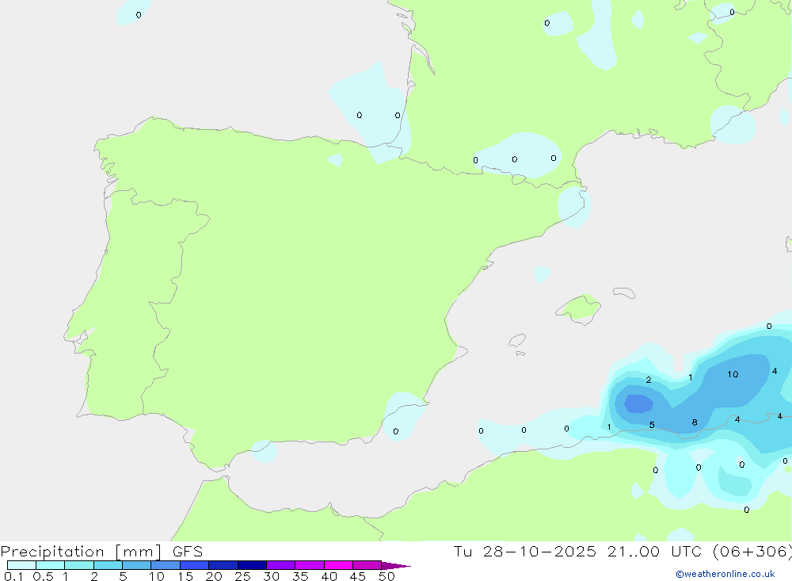
Task: Click the 'GFS' model label
Action: [x=188, y=551]
